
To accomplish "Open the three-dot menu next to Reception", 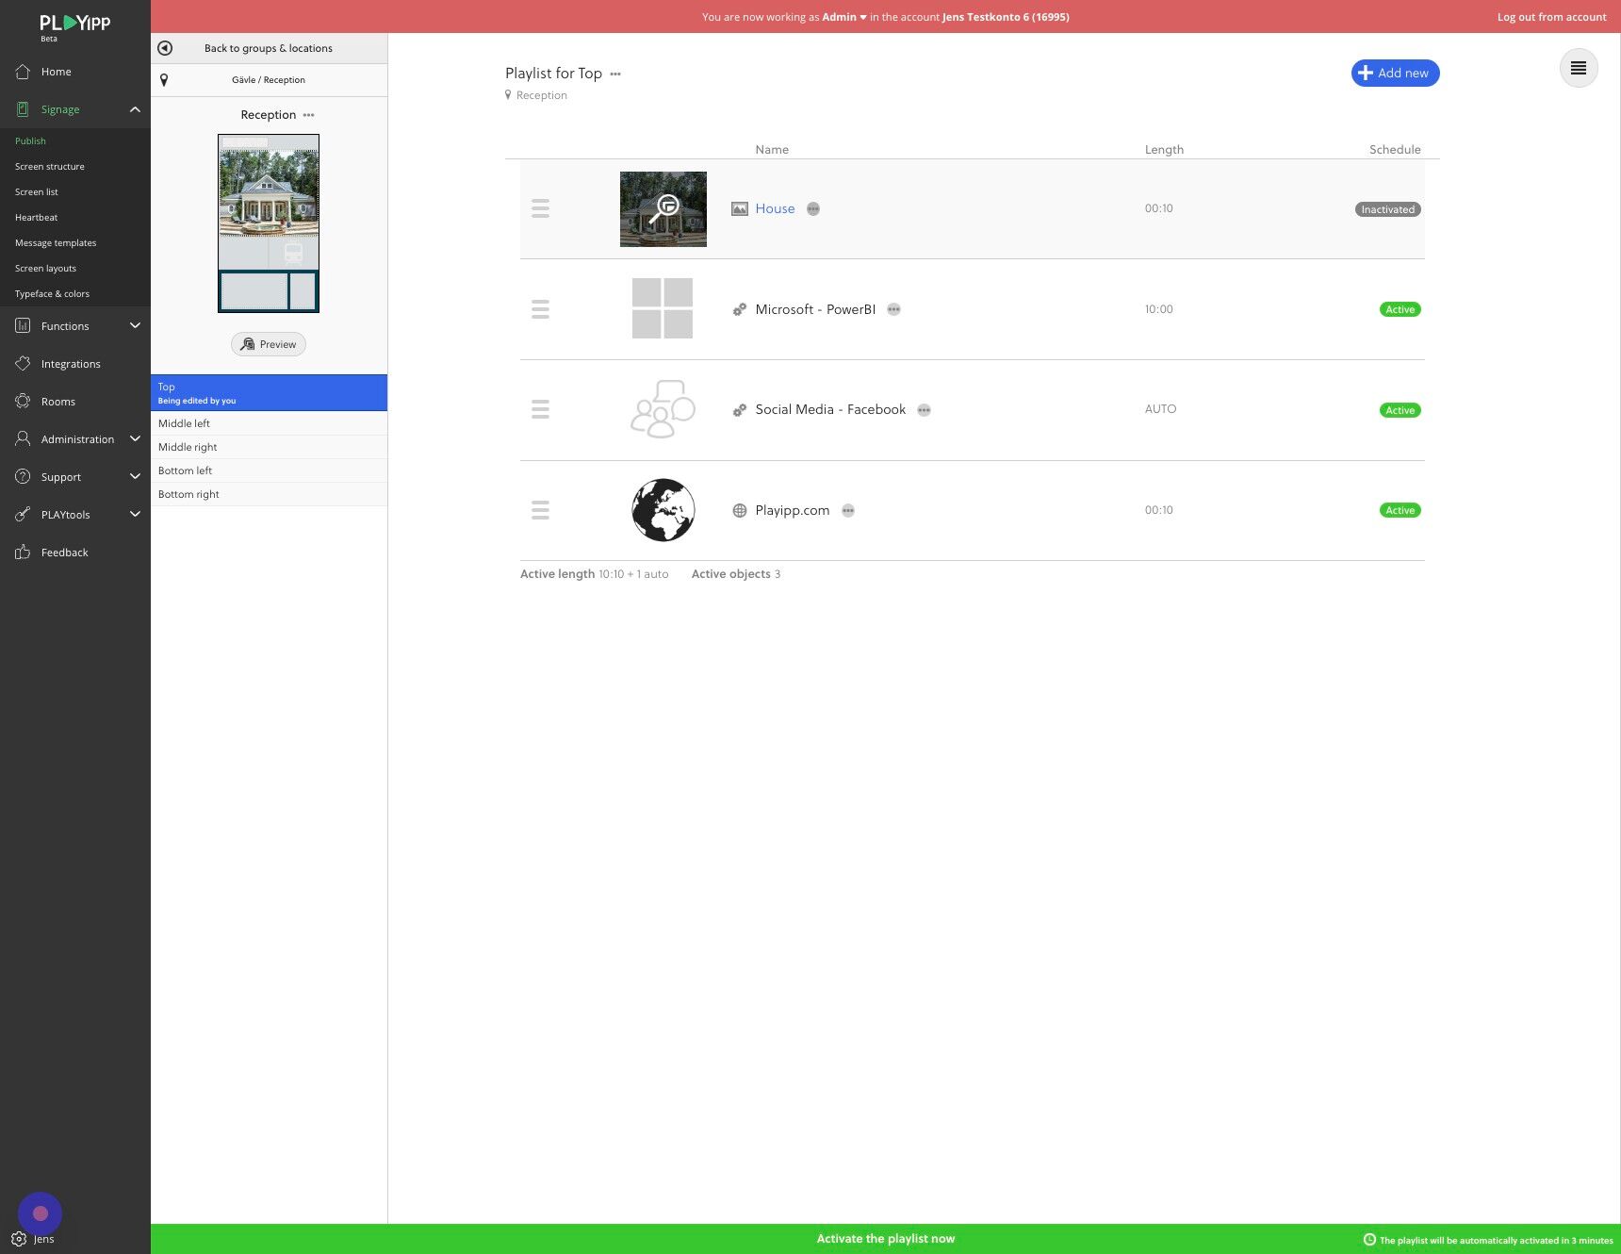I will pyautogui.click(x=309, y=115).
